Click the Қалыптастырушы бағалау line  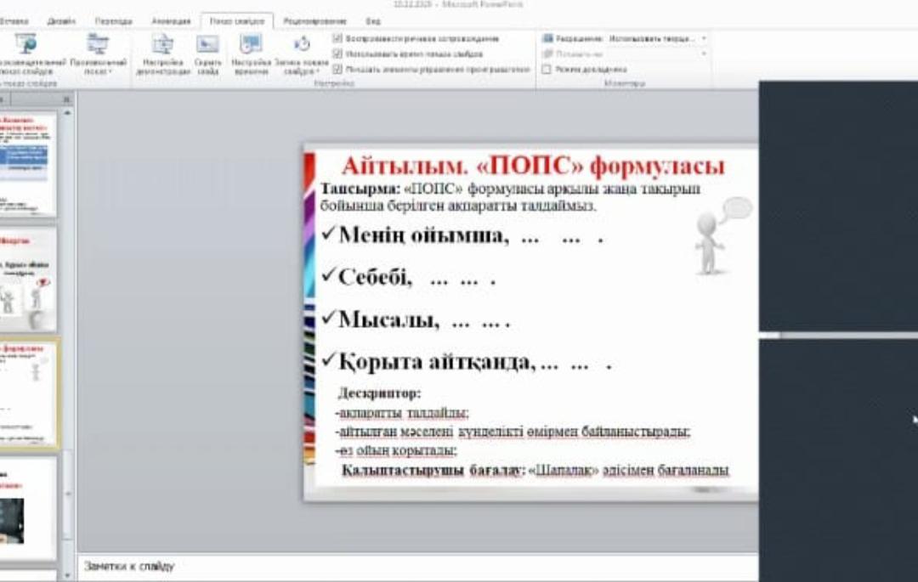coord(535,471)
